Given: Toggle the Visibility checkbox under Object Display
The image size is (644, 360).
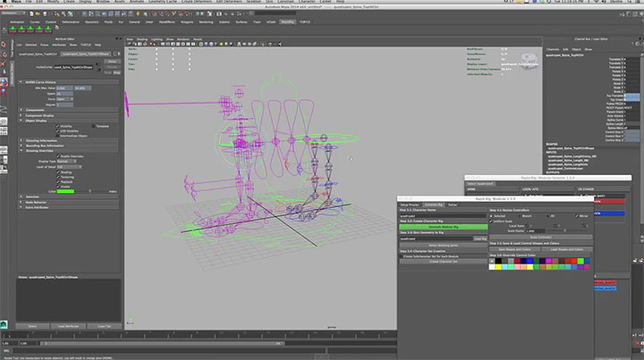Looking at the screenshot, I should (57, 126).
